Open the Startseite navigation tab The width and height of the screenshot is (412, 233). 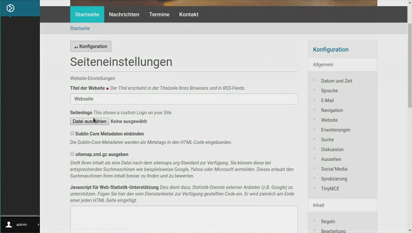coord(87,14)
